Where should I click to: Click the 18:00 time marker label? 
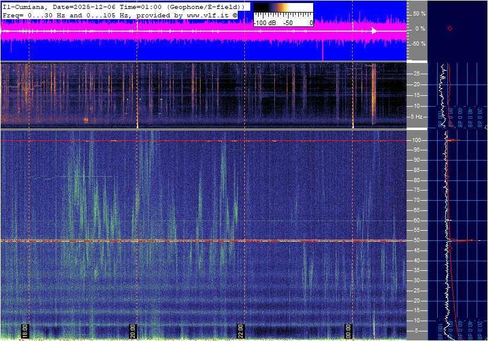25,329
